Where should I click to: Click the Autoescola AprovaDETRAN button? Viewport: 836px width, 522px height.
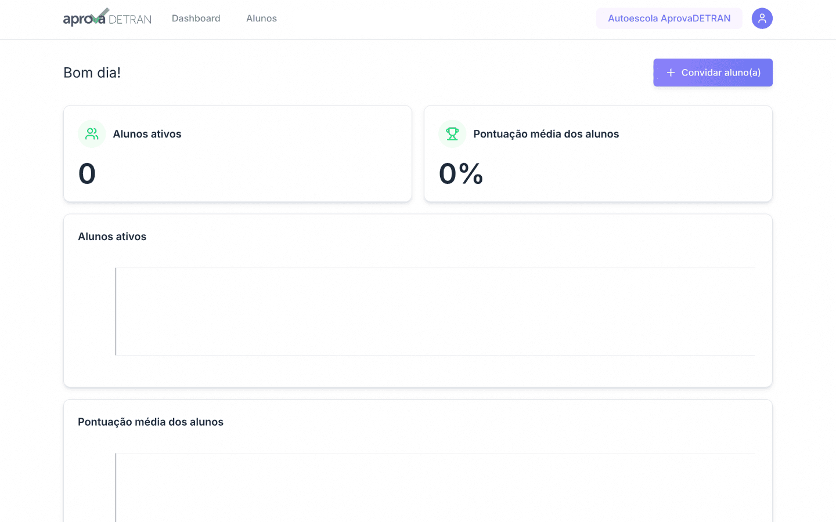tap(669, 19)
